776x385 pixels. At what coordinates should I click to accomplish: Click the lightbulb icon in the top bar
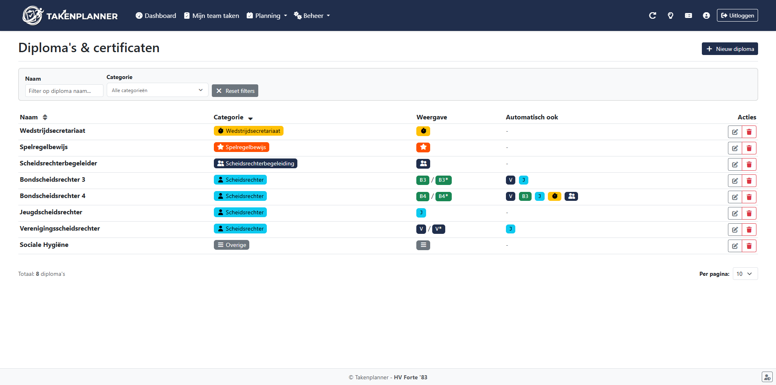670,15
